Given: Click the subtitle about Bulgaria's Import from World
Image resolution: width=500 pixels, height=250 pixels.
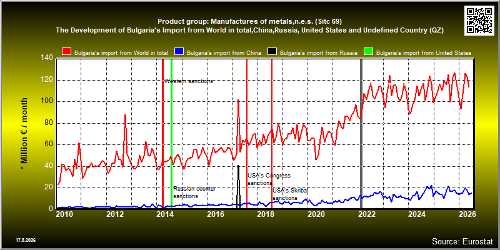Looking at the screenshot, I should point(249,30).
